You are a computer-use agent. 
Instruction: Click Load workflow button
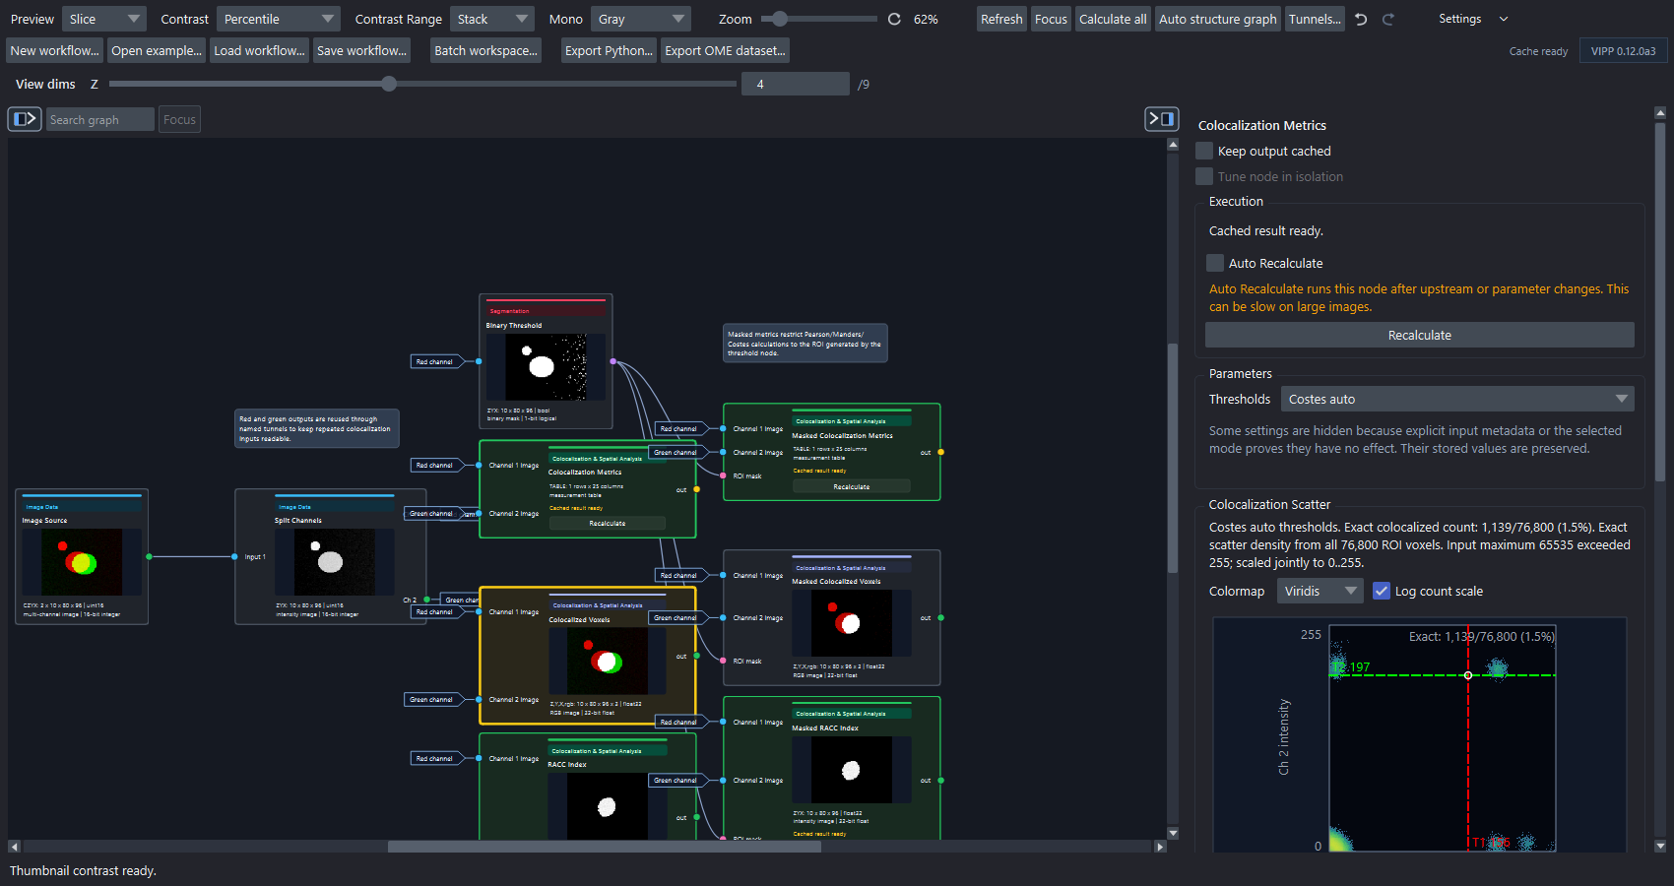pyautogui.click(x=259, y=50)
